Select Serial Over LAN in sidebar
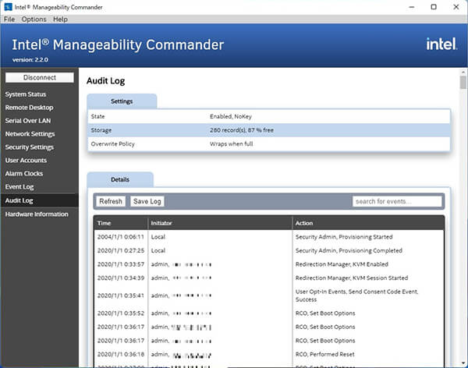Screen dimensions: 468x368 tap(28, 121)
